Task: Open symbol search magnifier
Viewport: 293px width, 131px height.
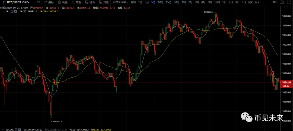Action: point(39,2)
